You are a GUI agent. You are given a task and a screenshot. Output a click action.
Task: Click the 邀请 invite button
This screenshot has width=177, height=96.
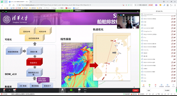coord(149,90)
